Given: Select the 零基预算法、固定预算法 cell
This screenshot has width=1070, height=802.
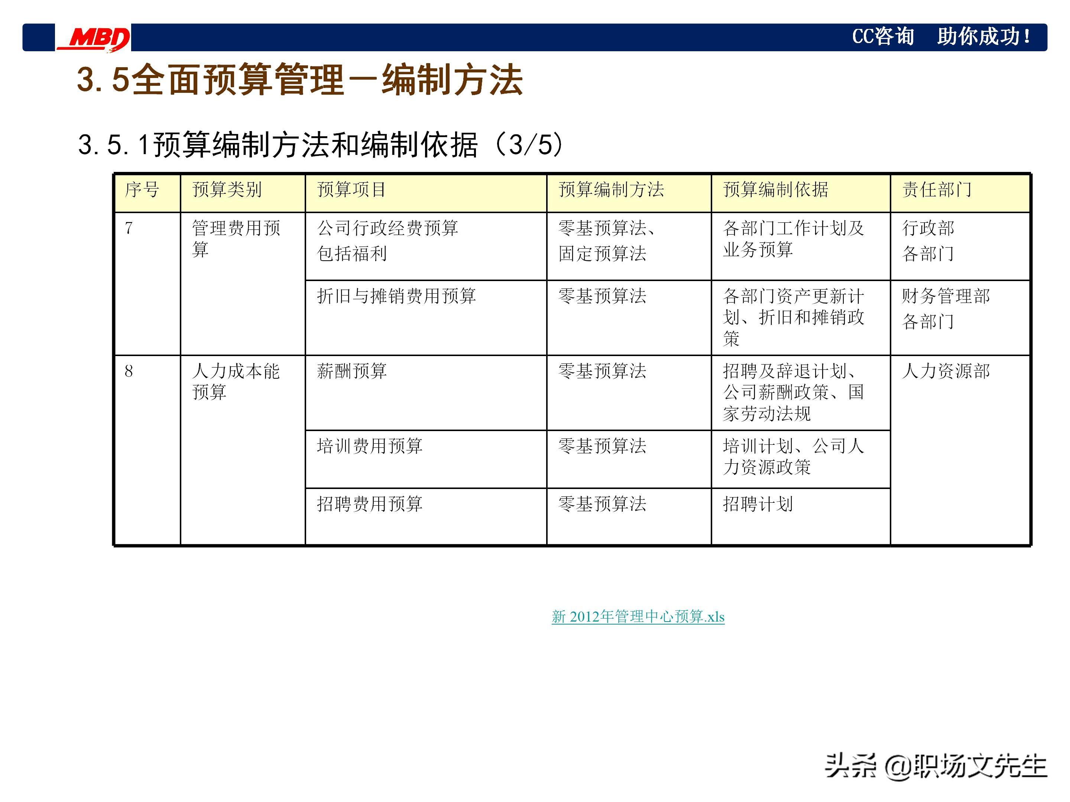Looking at the screenshot, I should coord(629,246).
